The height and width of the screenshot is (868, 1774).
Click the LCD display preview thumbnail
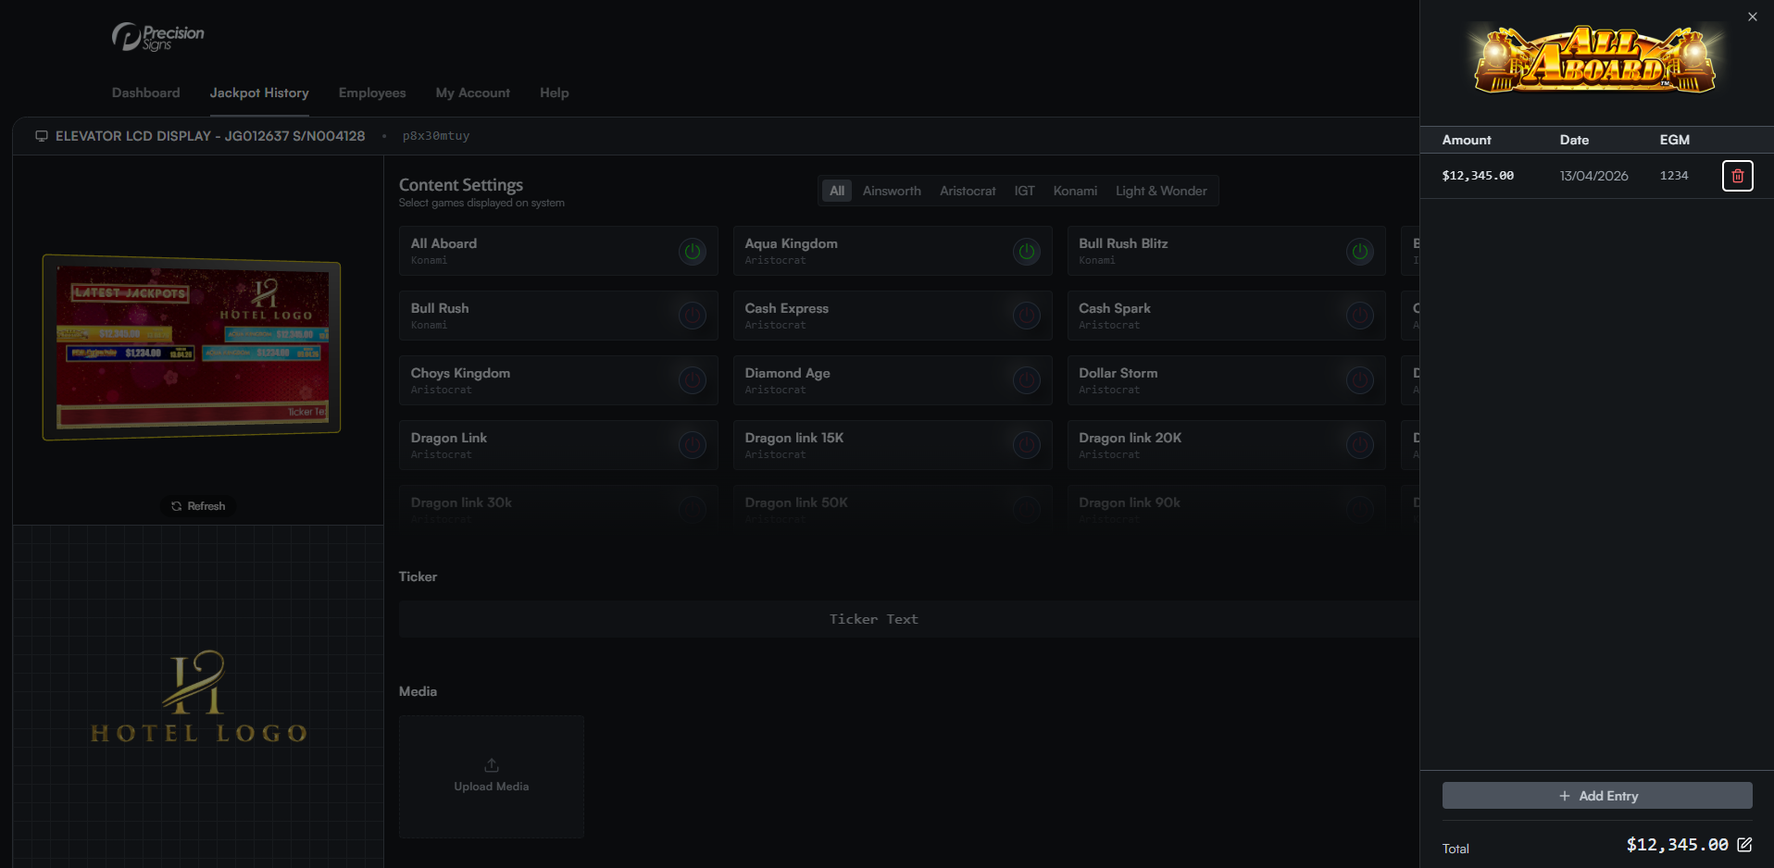[192, 347]
